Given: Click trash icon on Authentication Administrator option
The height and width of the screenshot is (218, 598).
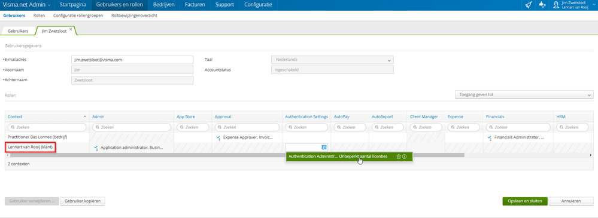Looking at the screenshot, I should coord(398,156).
